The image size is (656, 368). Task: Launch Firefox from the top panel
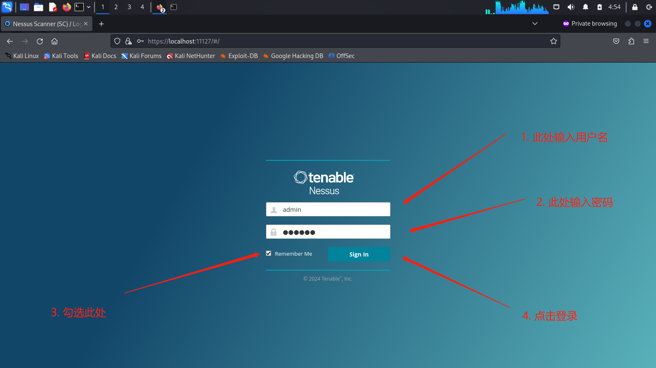[66, 7]
